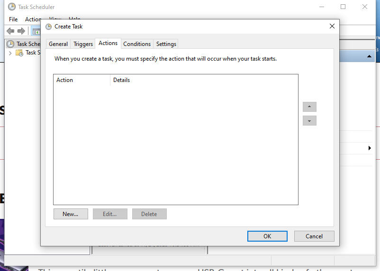Open the Triggers tab
The width and height of the screenshot is (380, 271).
click(83, 44)
